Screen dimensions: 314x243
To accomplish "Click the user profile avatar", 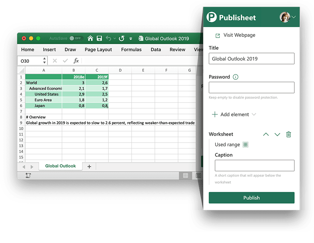I will (285, 17).
